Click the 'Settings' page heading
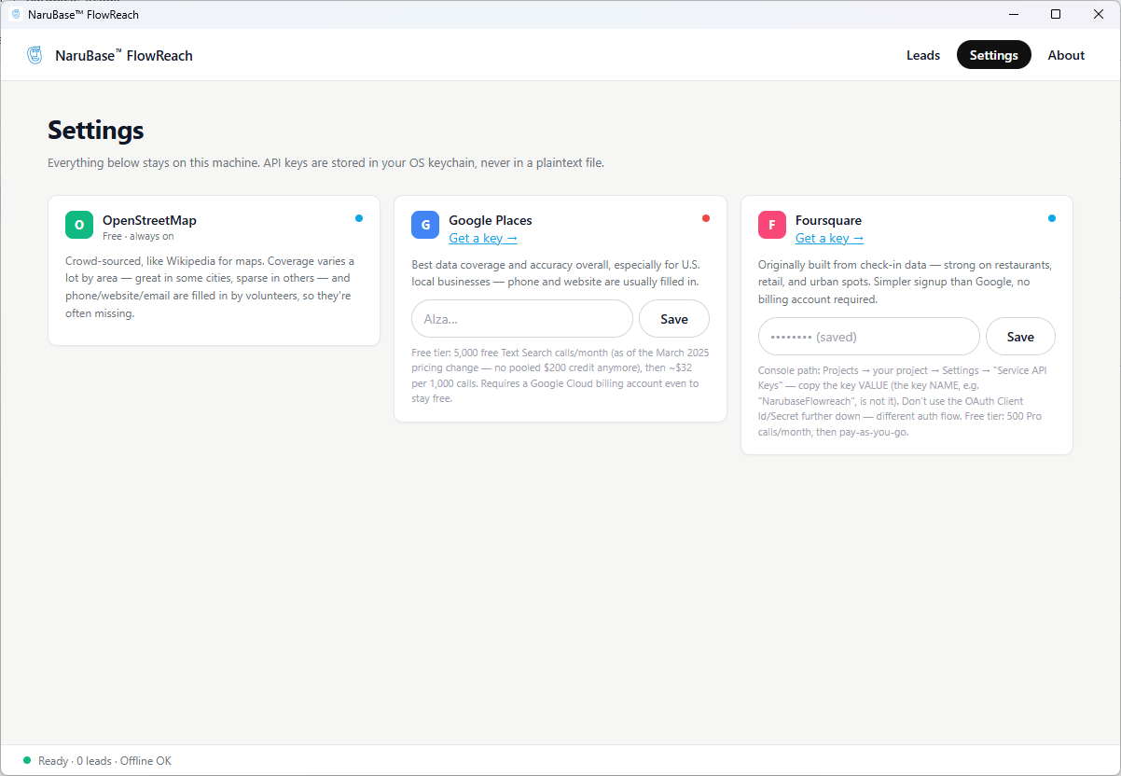1121x776 pixels. [96, 130]
